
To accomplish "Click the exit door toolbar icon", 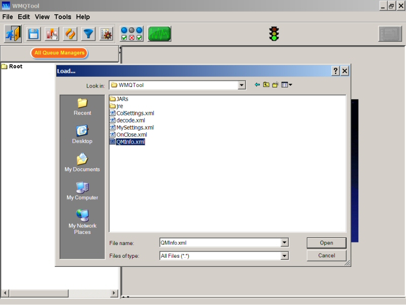I will (x=13, y=34).
